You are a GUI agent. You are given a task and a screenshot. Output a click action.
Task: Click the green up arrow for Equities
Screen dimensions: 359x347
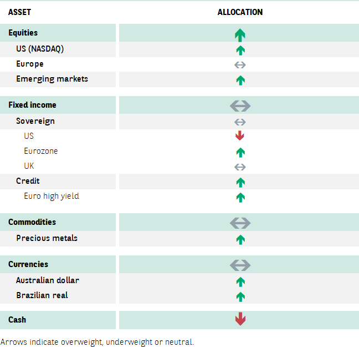pyautogui.click(x=240, y=35)
